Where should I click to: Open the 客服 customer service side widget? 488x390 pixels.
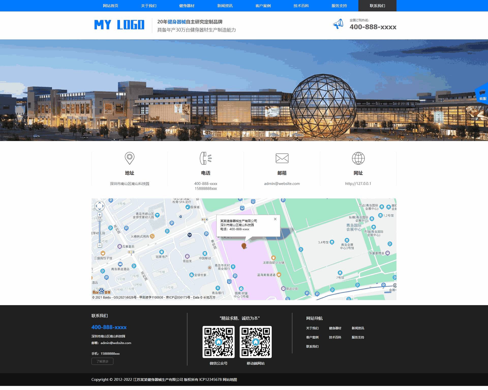coord(482,96)
